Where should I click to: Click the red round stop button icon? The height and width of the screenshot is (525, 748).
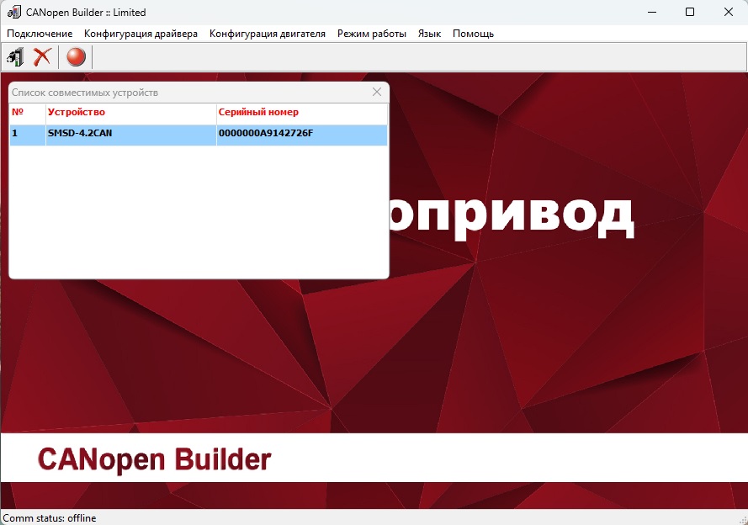coord(76,56)
